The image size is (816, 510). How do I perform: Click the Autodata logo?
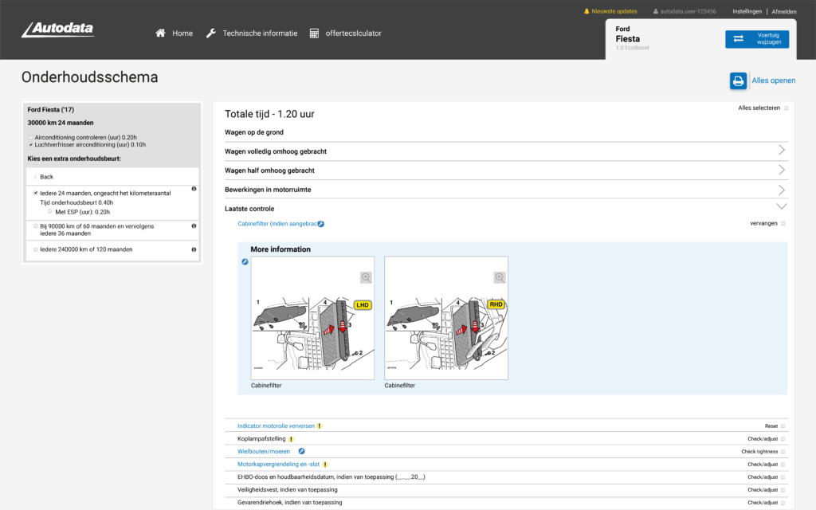58,30
